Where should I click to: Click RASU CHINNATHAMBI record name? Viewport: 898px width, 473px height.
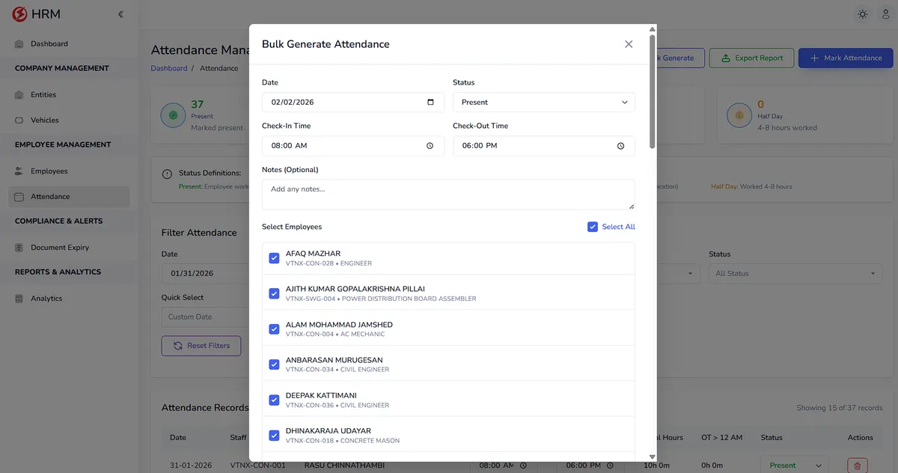tap(345, 466)
